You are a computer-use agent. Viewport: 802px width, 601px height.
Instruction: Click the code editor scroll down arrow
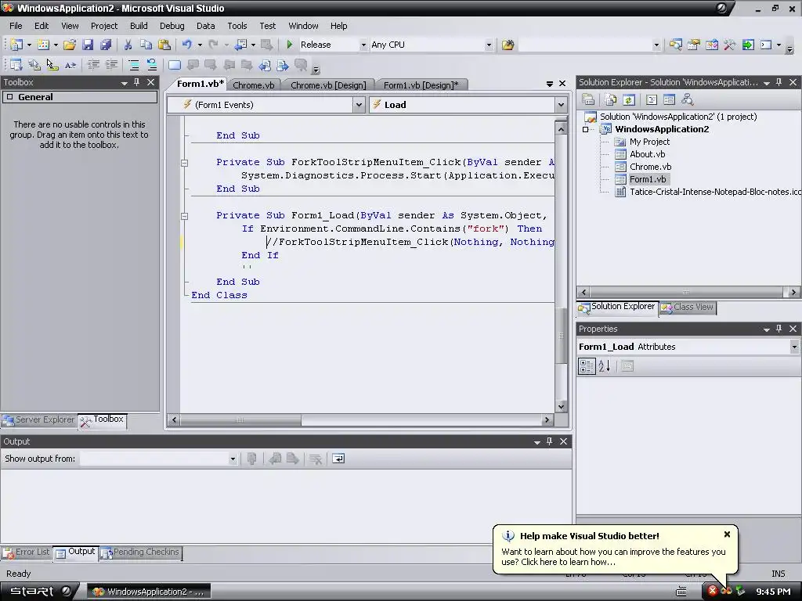[561, 407]
